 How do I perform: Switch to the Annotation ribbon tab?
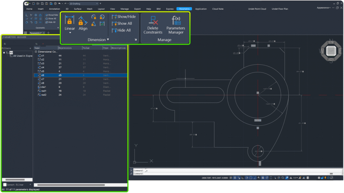[54, 9]
